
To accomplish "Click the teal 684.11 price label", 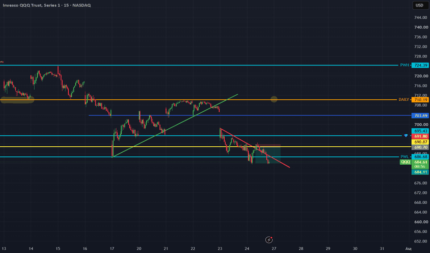I will pyautogui.click(x=420, y=172).
